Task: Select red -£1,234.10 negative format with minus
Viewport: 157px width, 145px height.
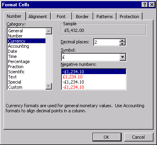Action: (x=94, y=87)
